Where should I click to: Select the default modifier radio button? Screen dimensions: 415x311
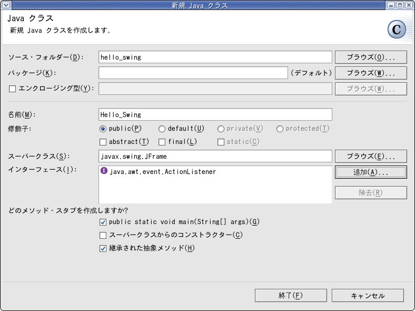(x=162, y=129)
